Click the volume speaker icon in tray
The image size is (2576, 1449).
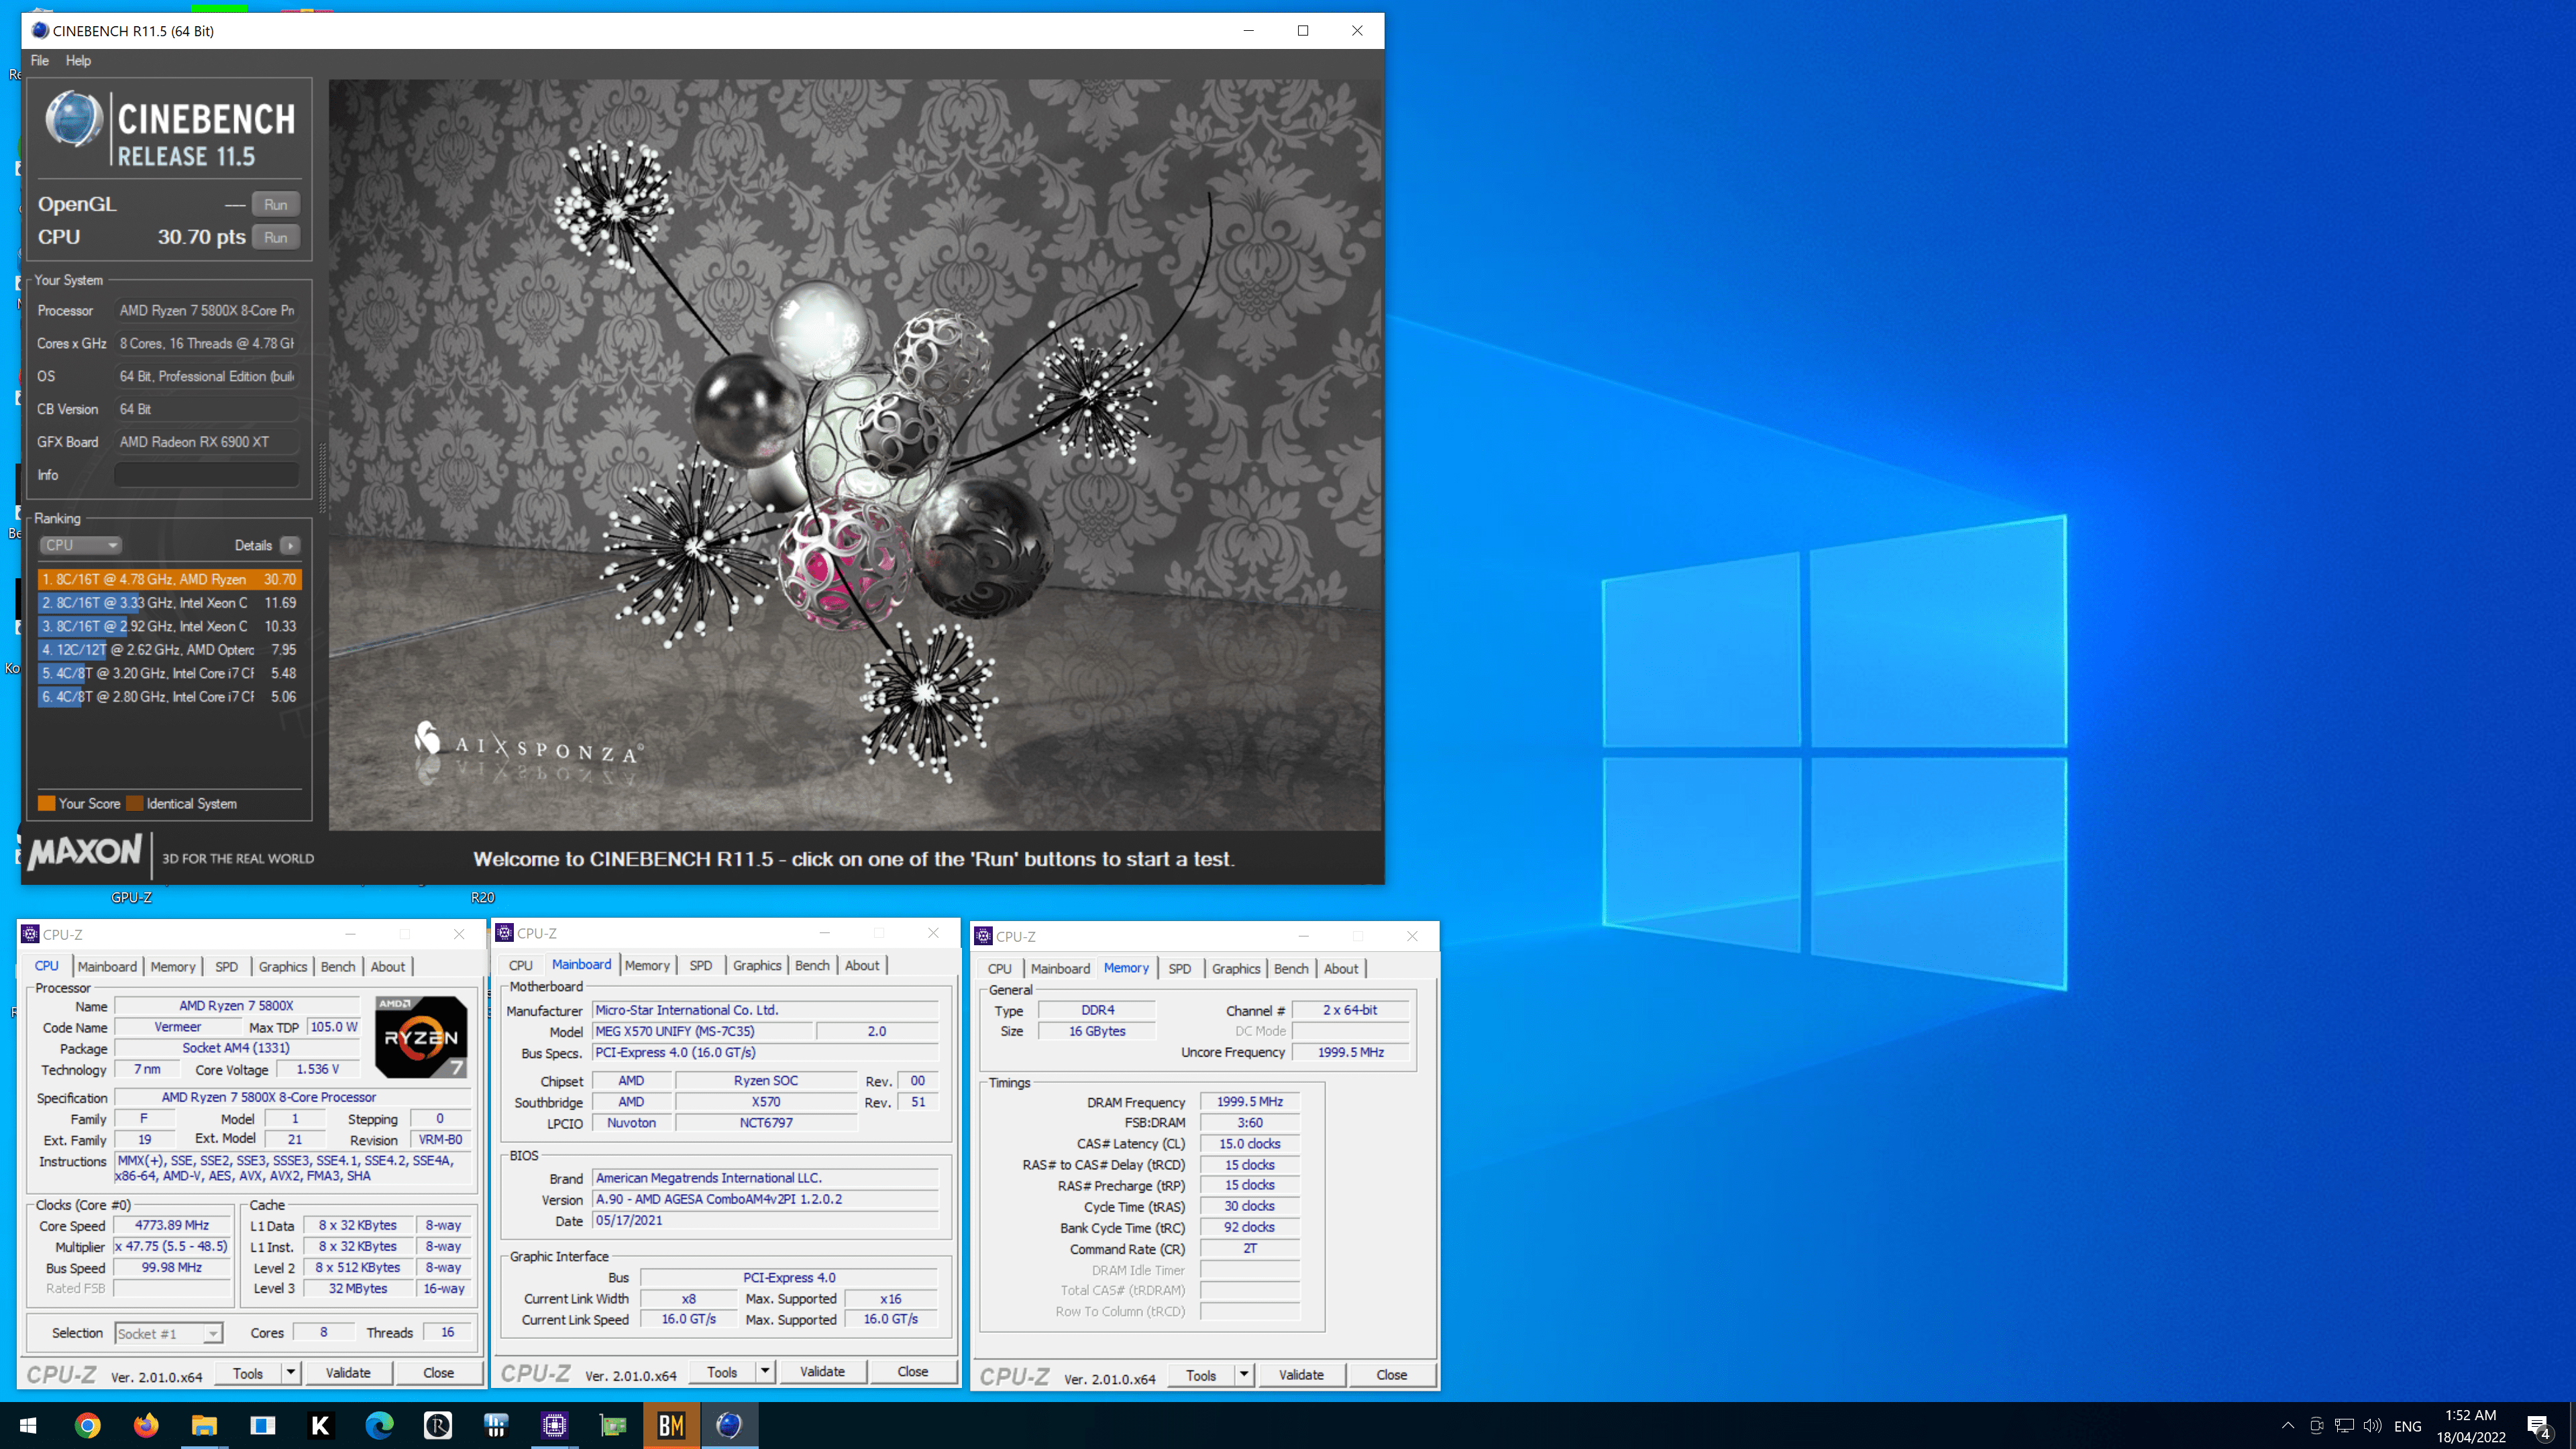tap(2372, 1425)
